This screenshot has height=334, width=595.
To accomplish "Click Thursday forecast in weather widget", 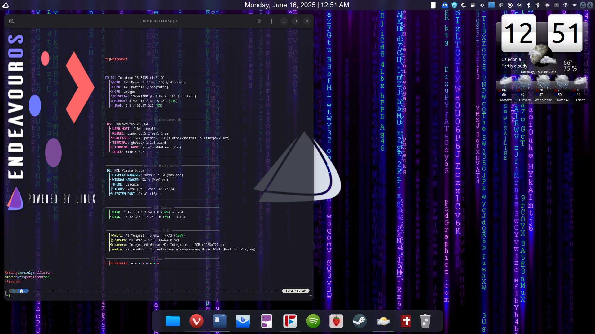I will pyautogui.click(x=562, y=89).
